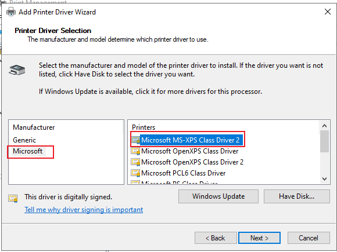Screen dimensions: 337x252
Task: Pick Microsoft OpenXPS Class Driver 2
Action: pyautogui.click(x=192, y=162)
